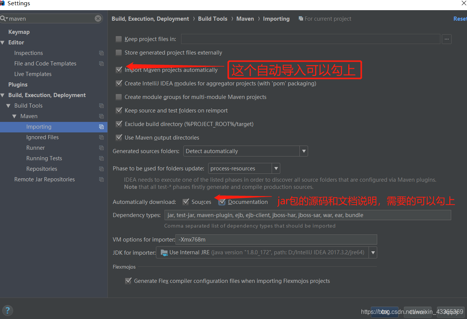The image size is (467, 319).
Task: Click project-level icon next to File and Code Templates
Action: click(x=101, y=64)
